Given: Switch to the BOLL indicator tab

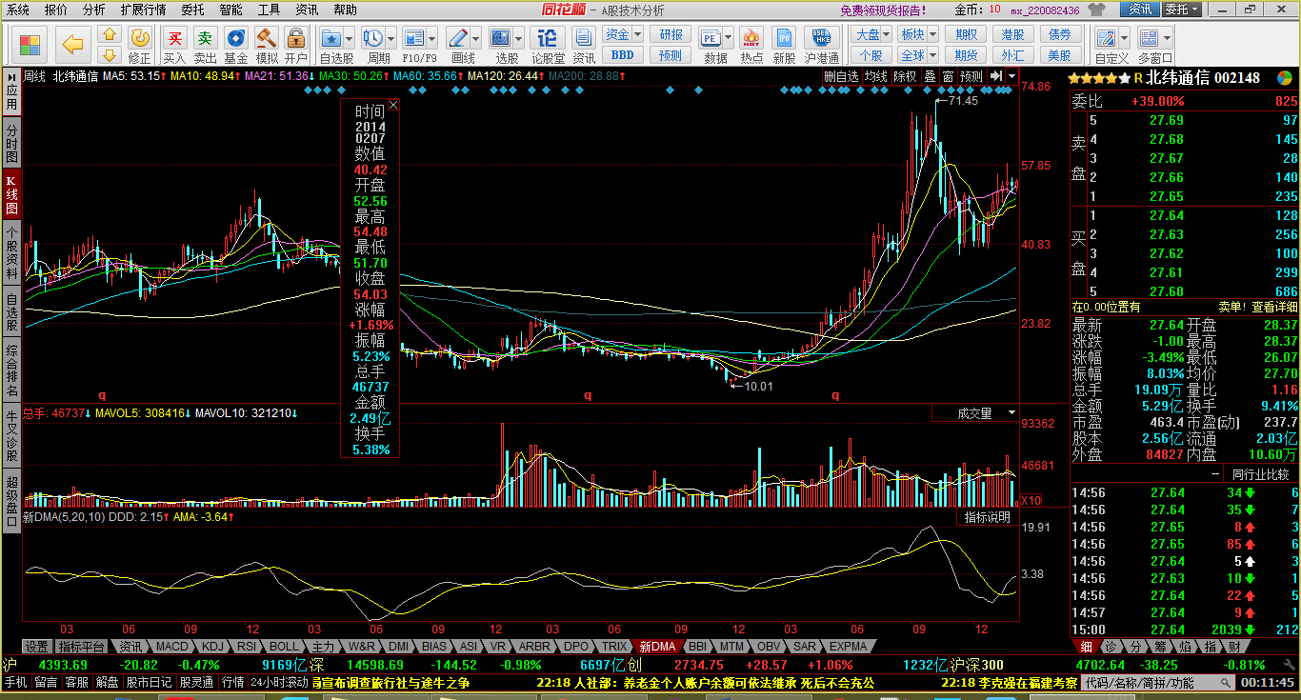Looking at the screenshot, I should point(284,646).
